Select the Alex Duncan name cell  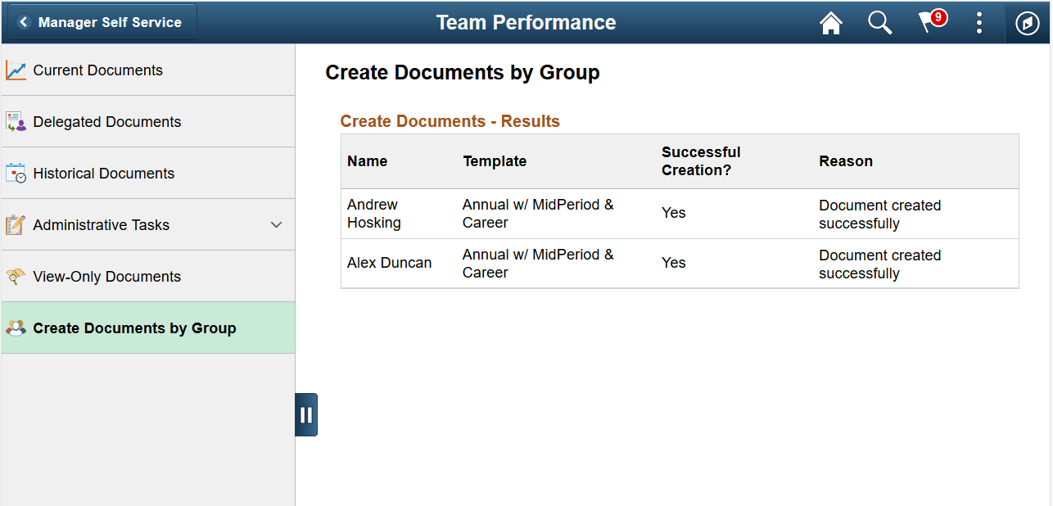tap(389, 263)
